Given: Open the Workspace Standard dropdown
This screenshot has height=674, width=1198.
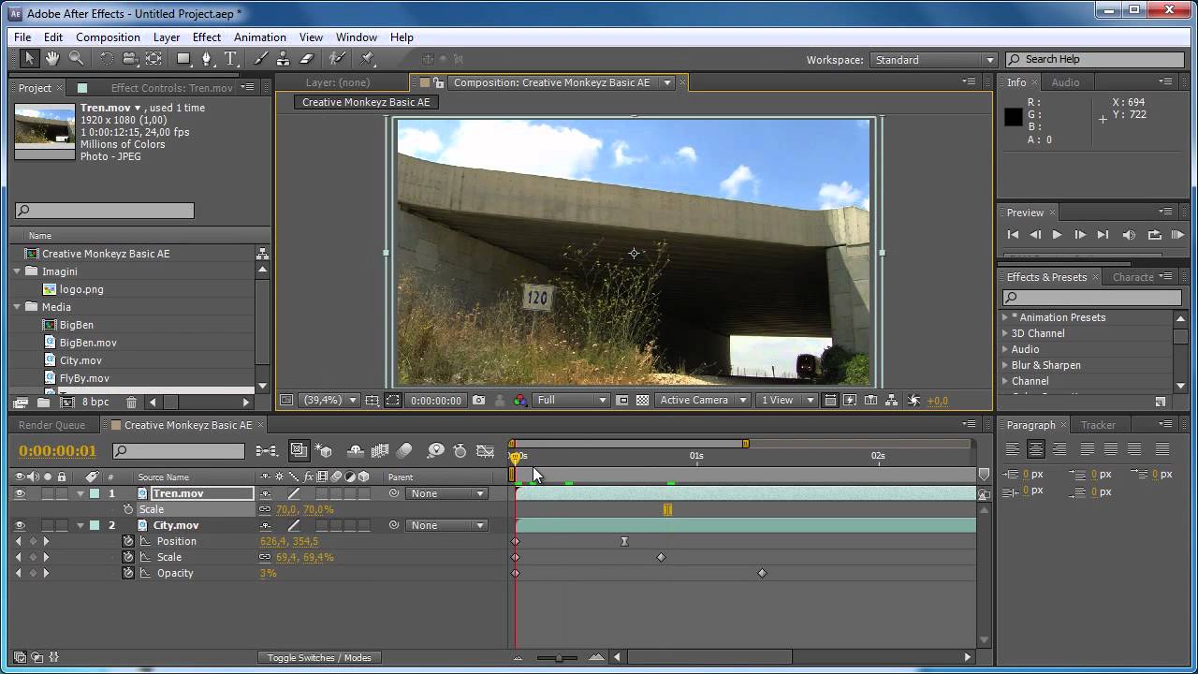Looking at the screenshot, I should [x=933, y=60].
